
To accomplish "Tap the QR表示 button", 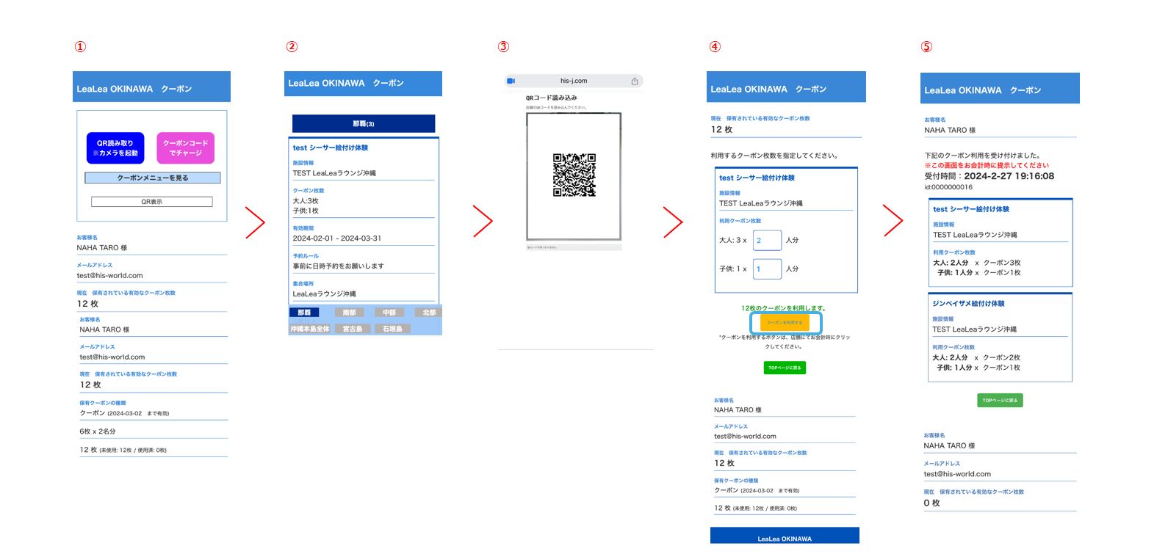I will 152,201.
